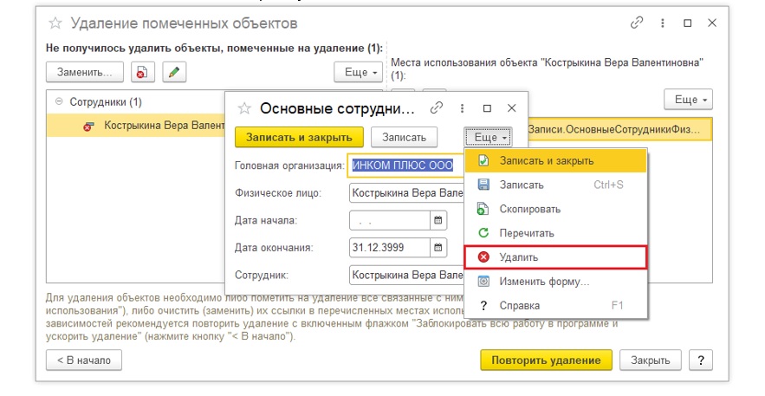
Task: Click the link icon in the Основные сотрудники dialog
Action: tap(437, 108)
